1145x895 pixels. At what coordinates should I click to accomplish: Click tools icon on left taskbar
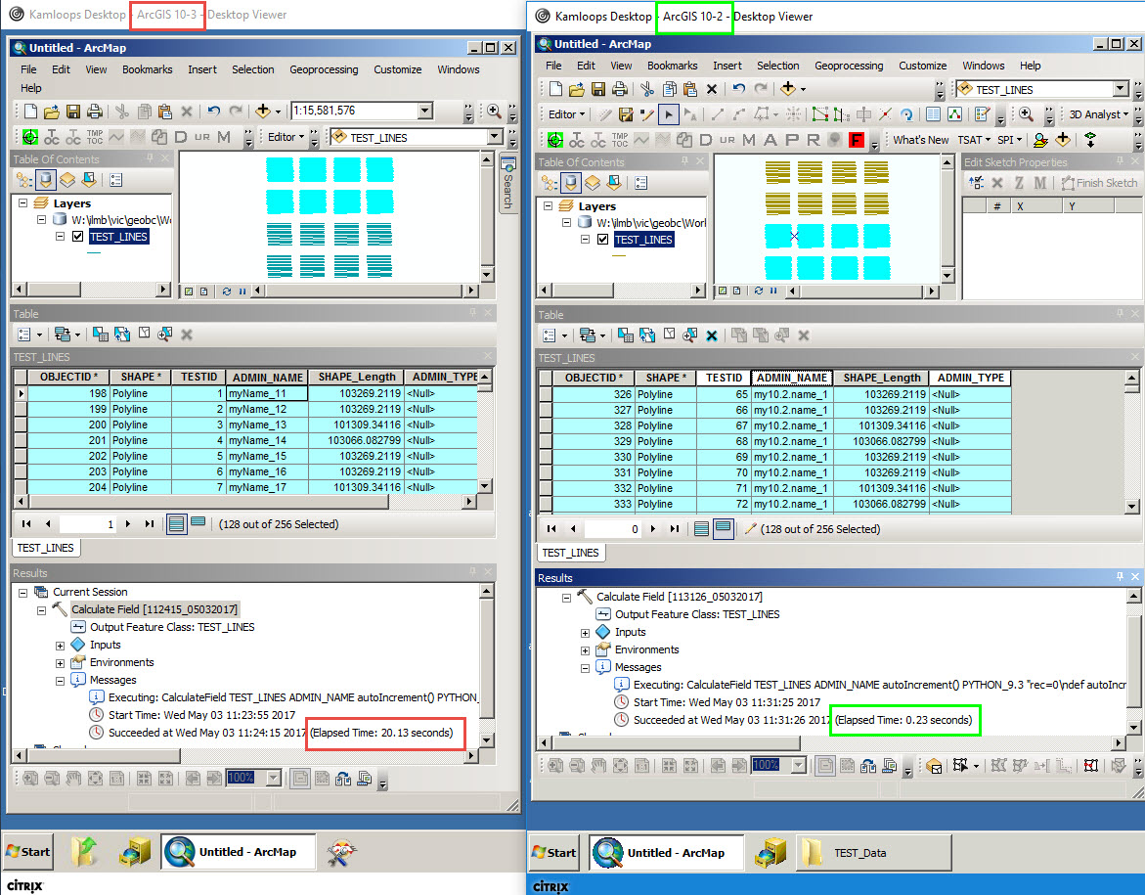pos(341,852)
